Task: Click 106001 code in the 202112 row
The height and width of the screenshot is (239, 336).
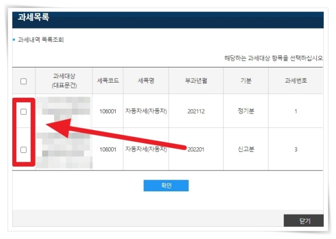Action: [x=108, y=111]
